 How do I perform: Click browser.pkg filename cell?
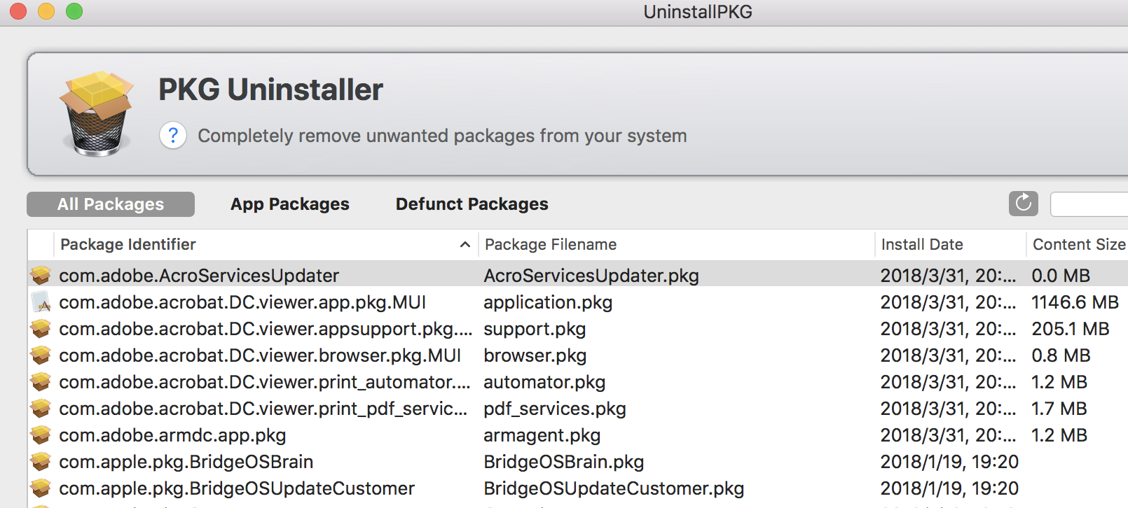point(535,355)
